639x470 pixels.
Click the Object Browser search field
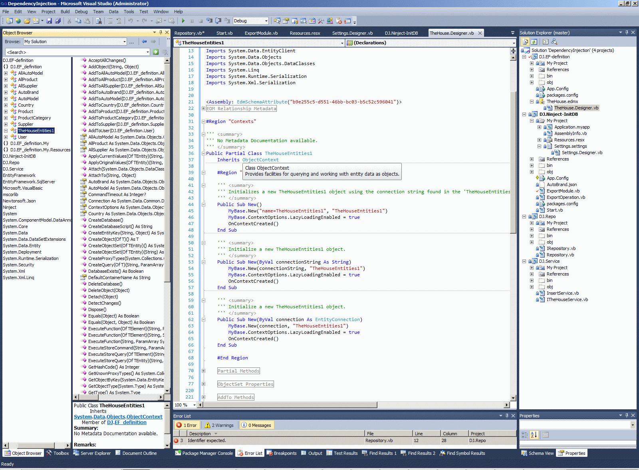coord(76,52)
